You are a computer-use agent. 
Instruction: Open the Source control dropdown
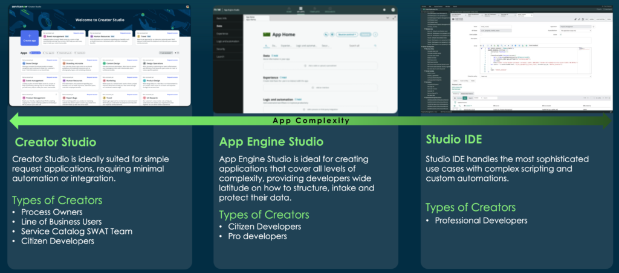coord(346,35)
